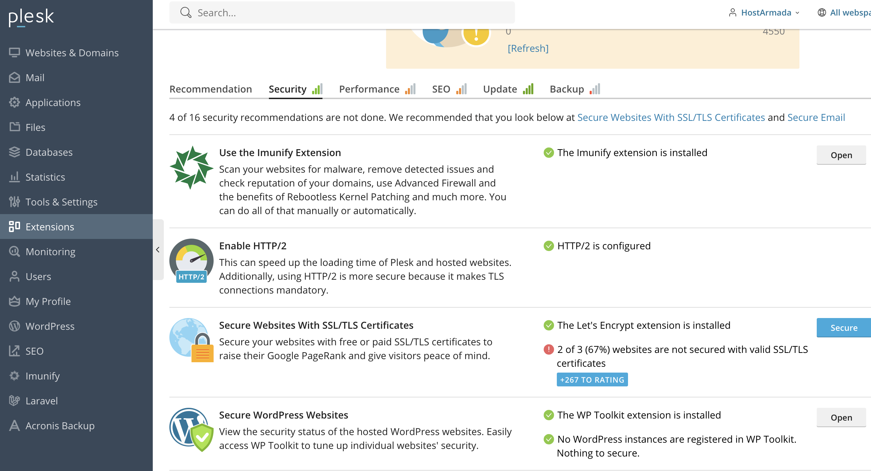The height and width of the screenshot is (471, 871).
Task: Select the Security tab
Action: 296,89
